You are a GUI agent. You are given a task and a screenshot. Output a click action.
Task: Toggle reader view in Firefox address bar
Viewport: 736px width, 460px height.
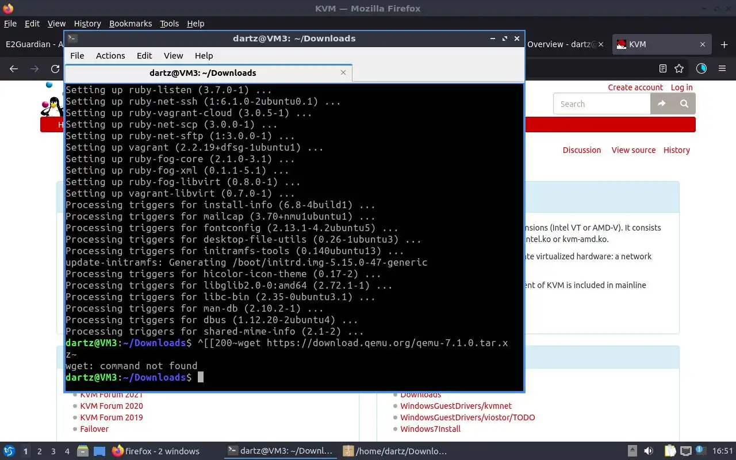click(662, 68)
